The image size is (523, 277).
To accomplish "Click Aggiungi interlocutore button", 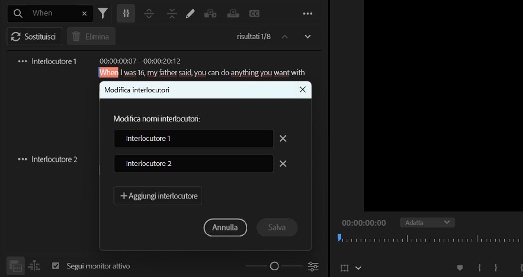I will pos(158,196).
